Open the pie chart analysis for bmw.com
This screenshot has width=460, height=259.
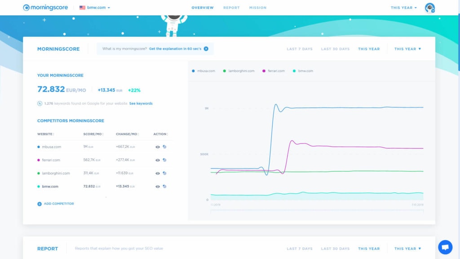[165, 186]
